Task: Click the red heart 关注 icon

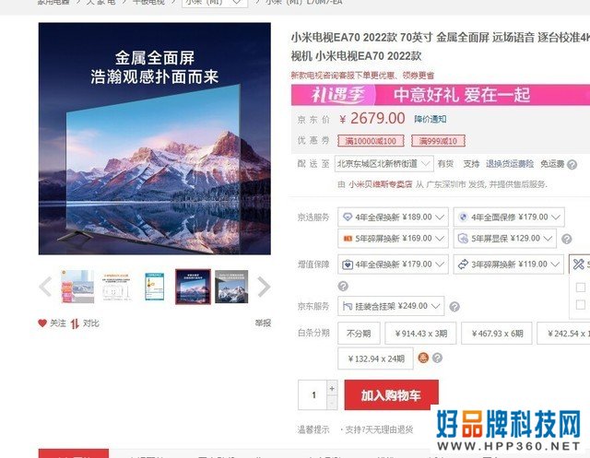Action: coord(42,323)
